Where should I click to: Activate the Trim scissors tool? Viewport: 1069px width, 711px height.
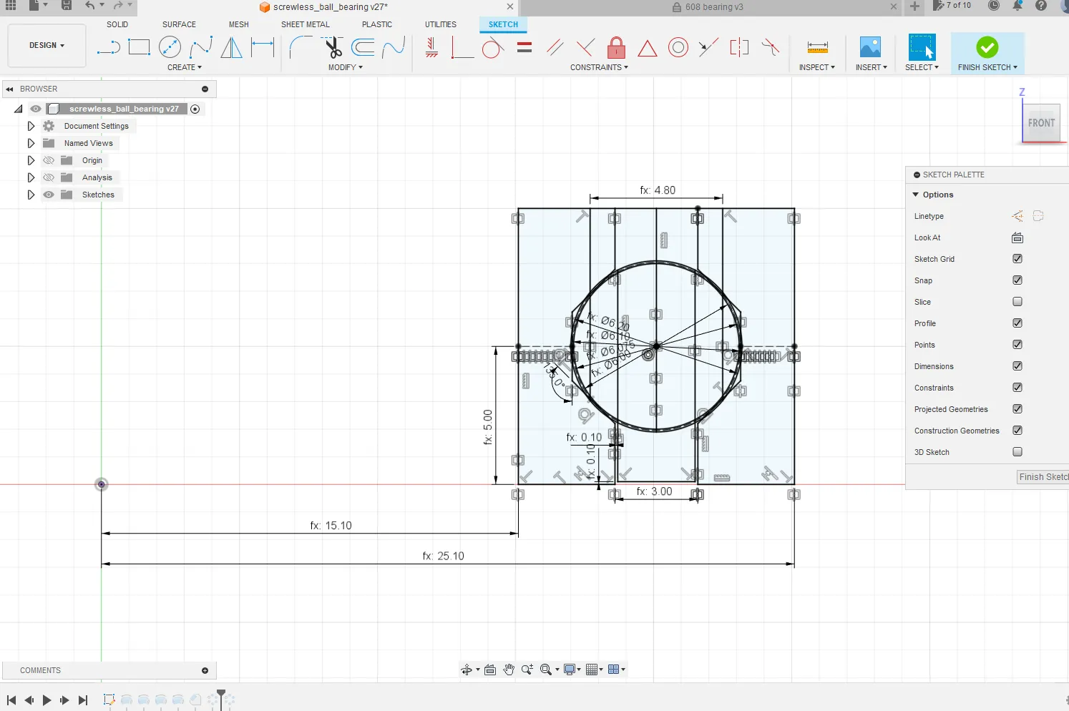coord(333,48)
